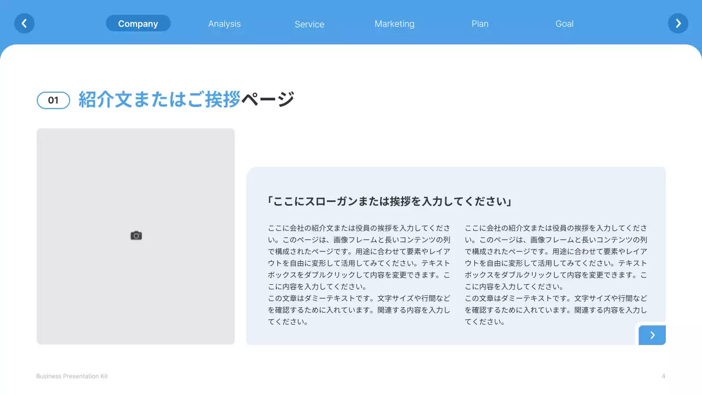Click the page number 4
Image resolution: width=702 pixels, height=395 pixels.
664,376
